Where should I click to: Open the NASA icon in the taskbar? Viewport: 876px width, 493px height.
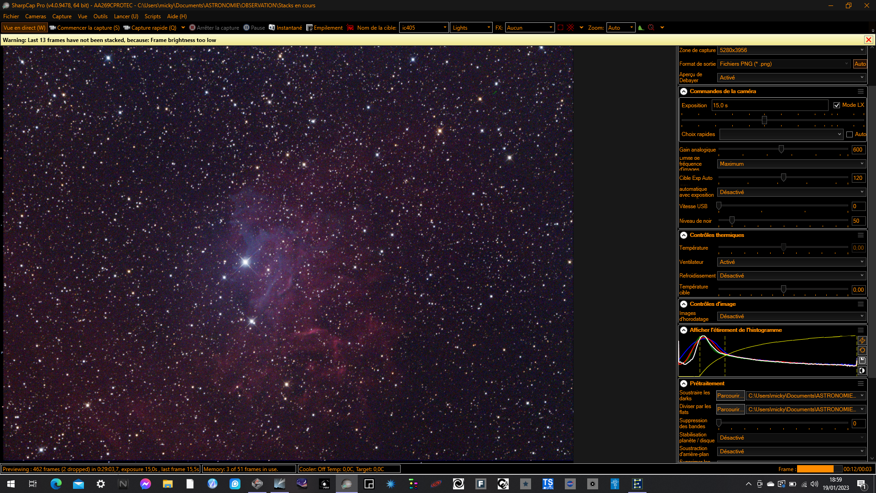570,484
